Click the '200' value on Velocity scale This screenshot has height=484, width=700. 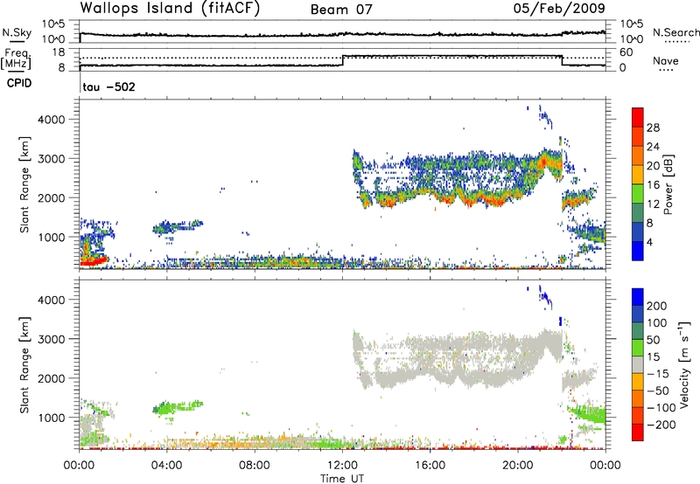point(657,306)
